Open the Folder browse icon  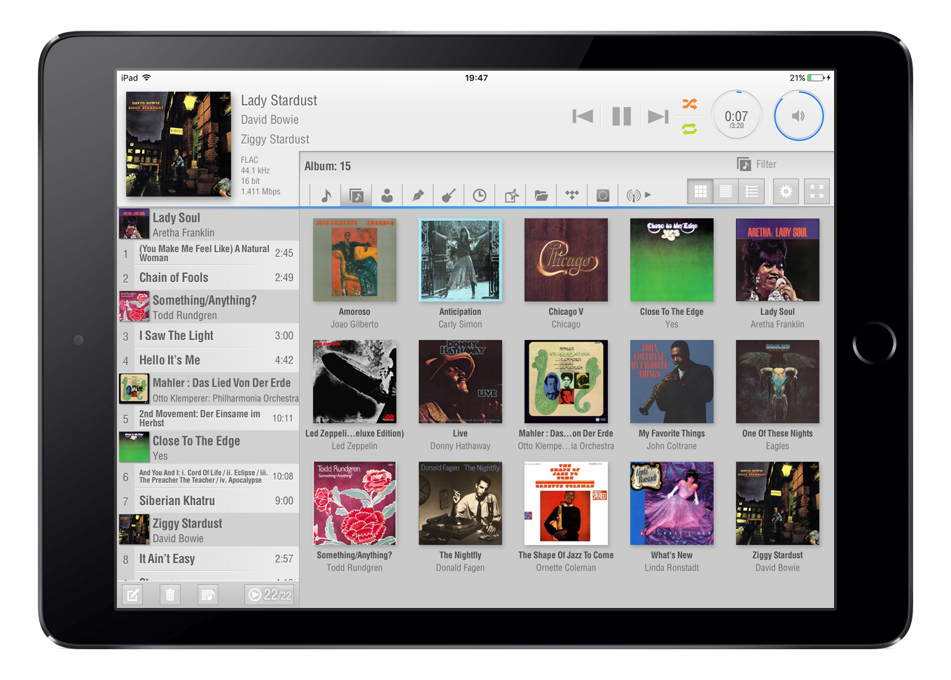541,195
